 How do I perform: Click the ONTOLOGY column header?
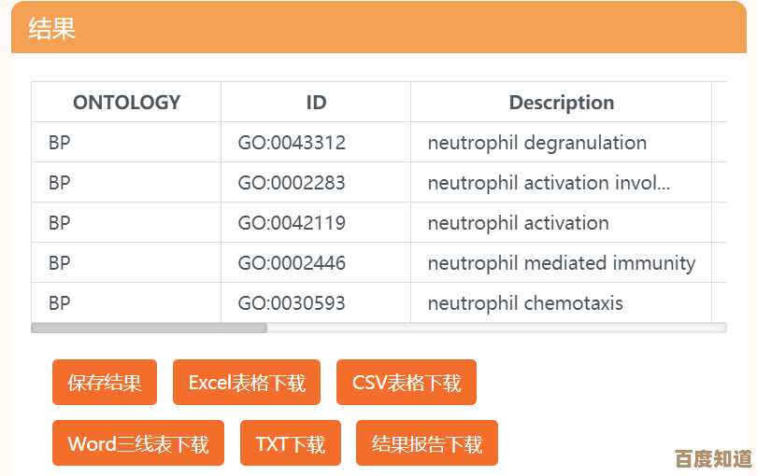tap(126, 103)
